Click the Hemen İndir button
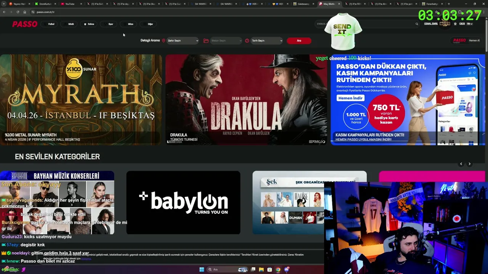Image resolution: width=488 pixels, height=274 pixels. (351, 98)
